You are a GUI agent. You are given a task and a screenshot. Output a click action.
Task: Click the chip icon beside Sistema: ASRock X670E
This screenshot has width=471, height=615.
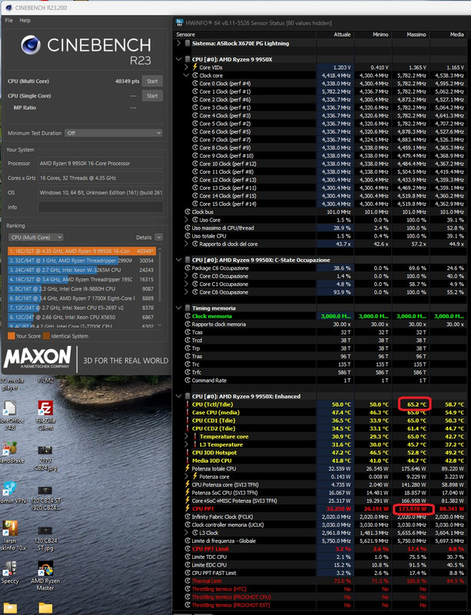[x=187, y=43]
